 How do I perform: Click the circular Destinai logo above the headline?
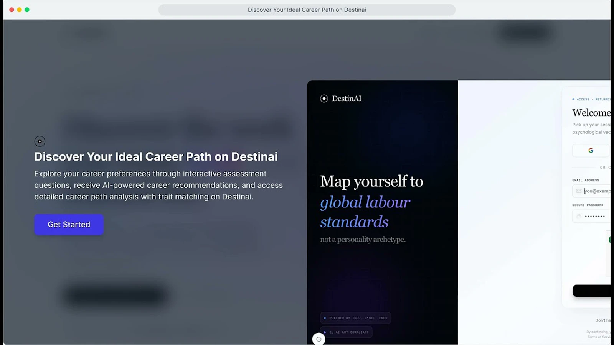point(40,141)
